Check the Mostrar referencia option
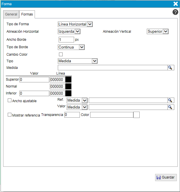This screenshot has width=180, height=192. [9, 115]
